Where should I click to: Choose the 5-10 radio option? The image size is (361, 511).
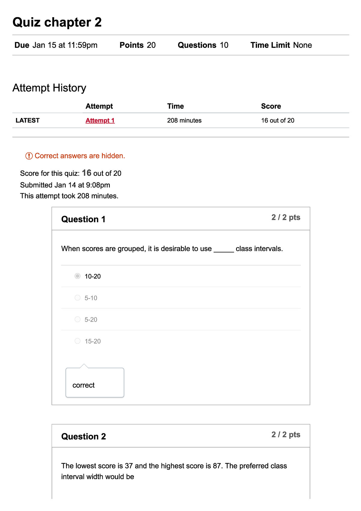(78, 298)
